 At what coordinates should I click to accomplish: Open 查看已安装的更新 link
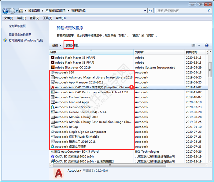click(x=20, y=34)
